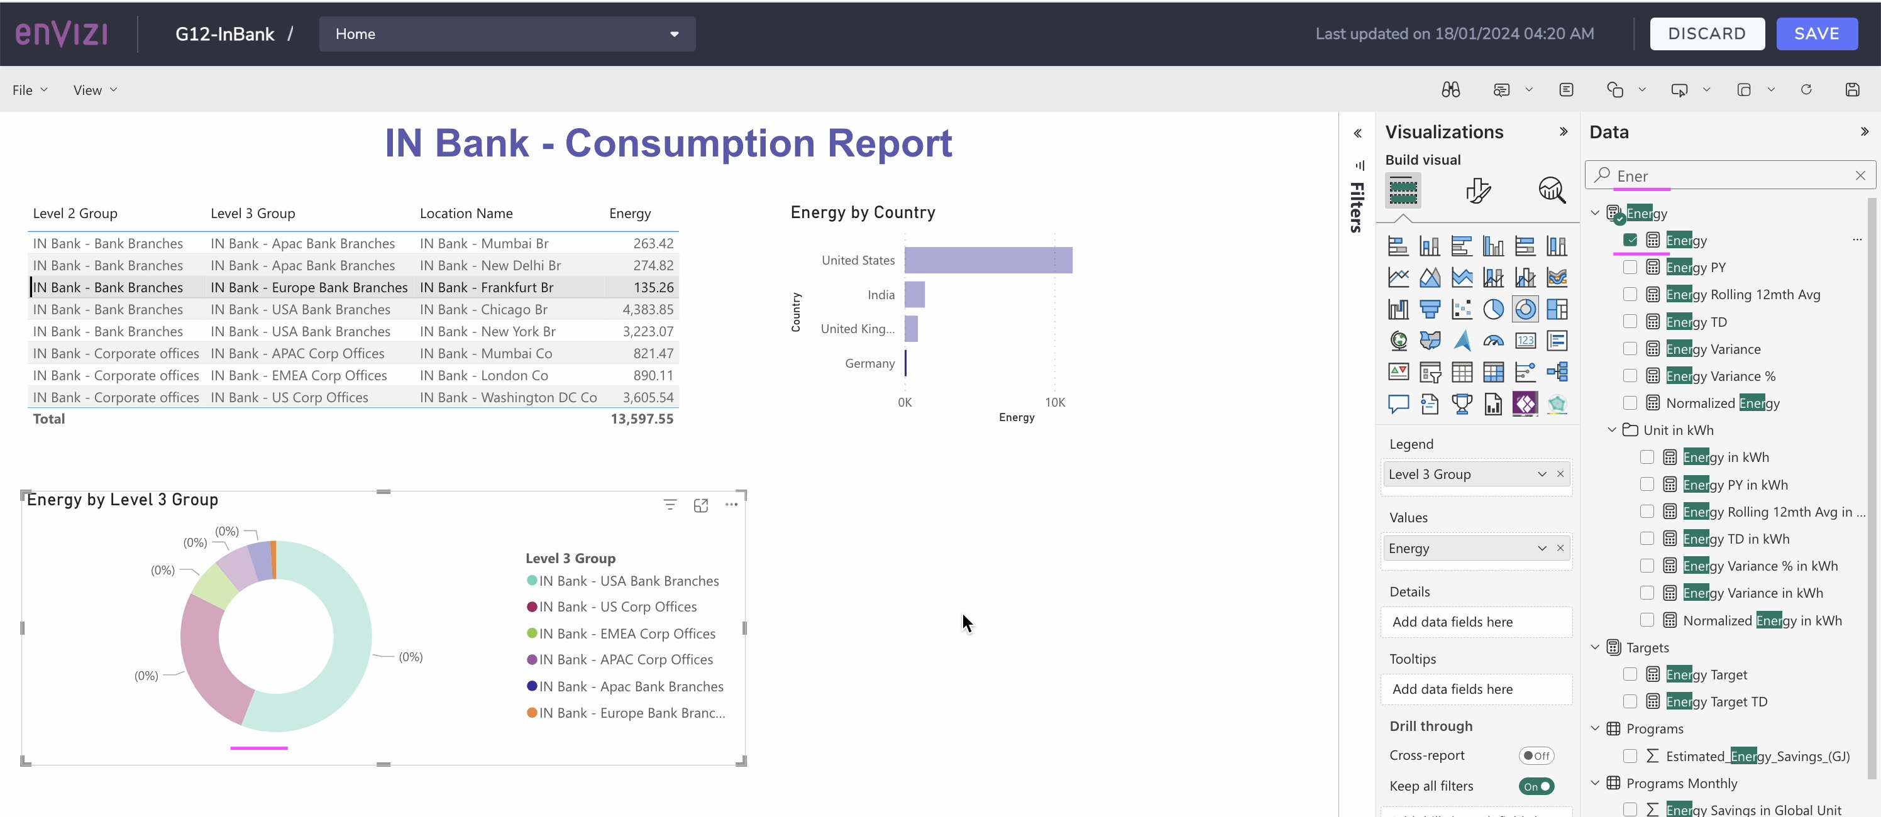Image resolution: width=1881 pixels, height=817 pixels.
Task: Open the View menu
Action: pos(95,90)
